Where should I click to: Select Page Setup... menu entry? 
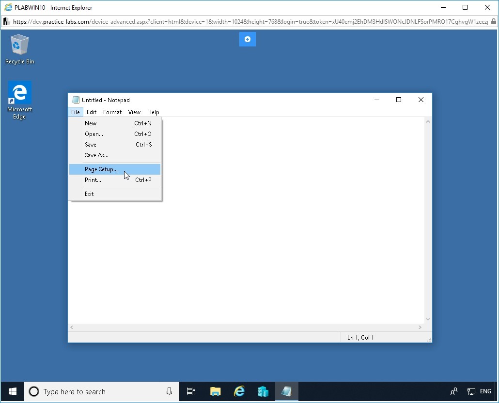[x=115, y=169]
